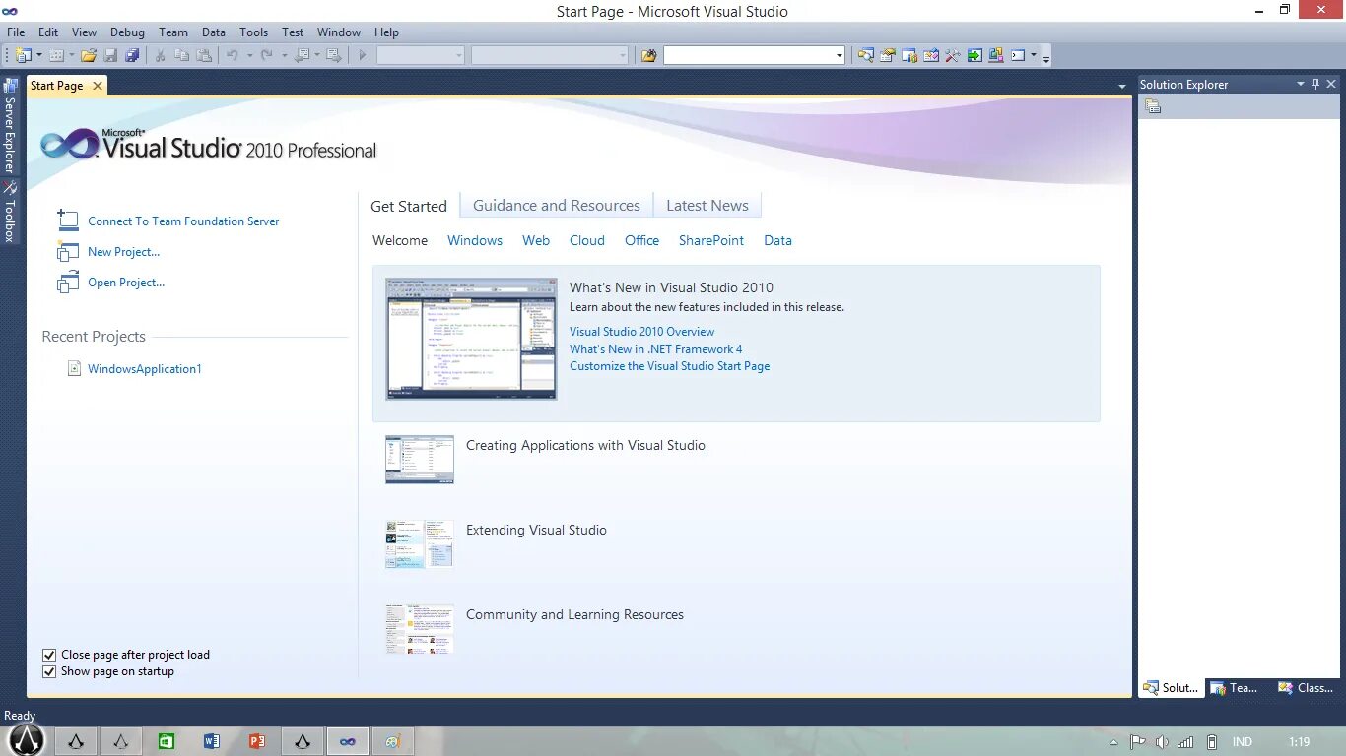The width and height of the screenshot is (1346, 756).
Task: Open the Redo history dropdown arrow
Action: (x=284, y=55)
